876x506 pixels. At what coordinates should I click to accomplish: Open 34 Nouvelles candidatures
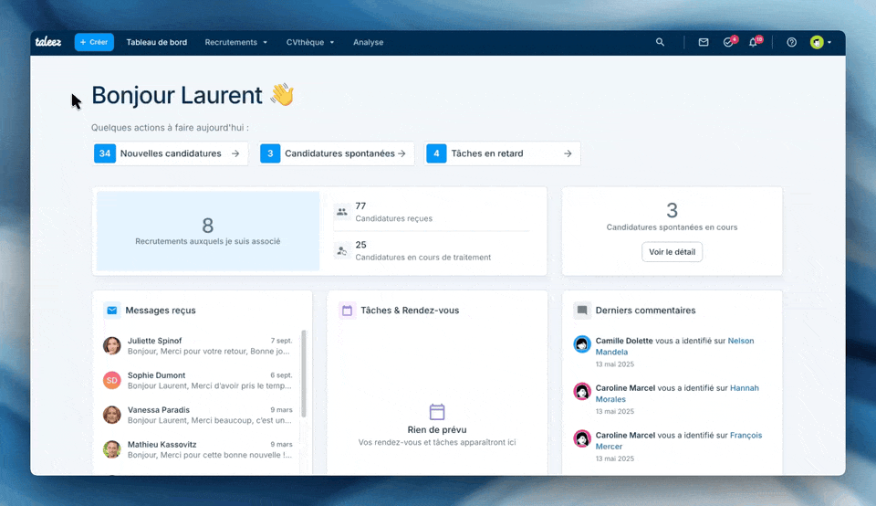point(171,153)
